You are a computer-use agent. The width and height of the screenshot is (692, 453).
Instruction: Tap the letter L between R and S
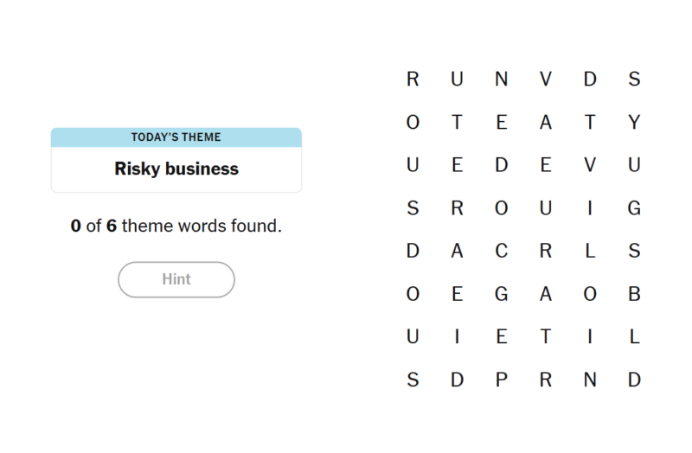coord(590,252)
